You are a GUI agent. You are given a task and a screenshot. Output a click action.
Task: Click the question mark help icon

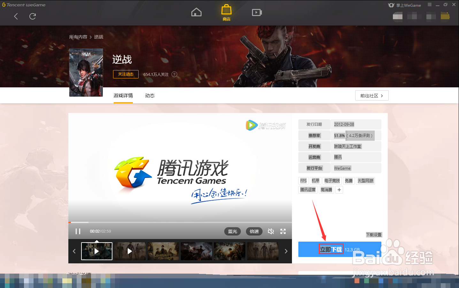(x=174, y=74)
